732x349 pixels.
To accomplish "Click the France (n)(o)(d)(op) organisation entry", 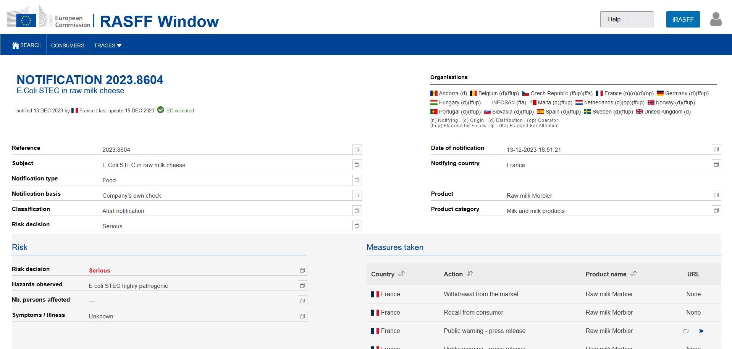I will tap(625, 93).
